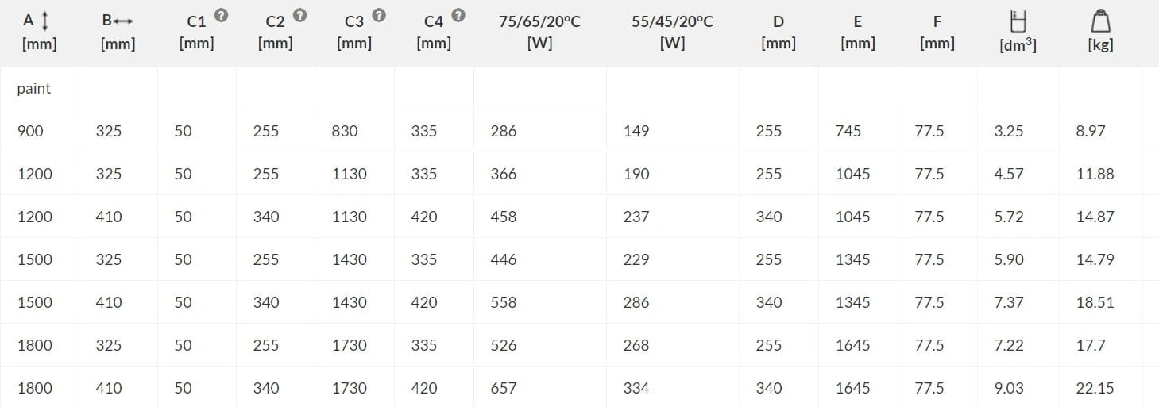Image resolution: width=1159 pixels, height=407 pixels.
Task: Select the "paint" row label
Action: [34, 89]
